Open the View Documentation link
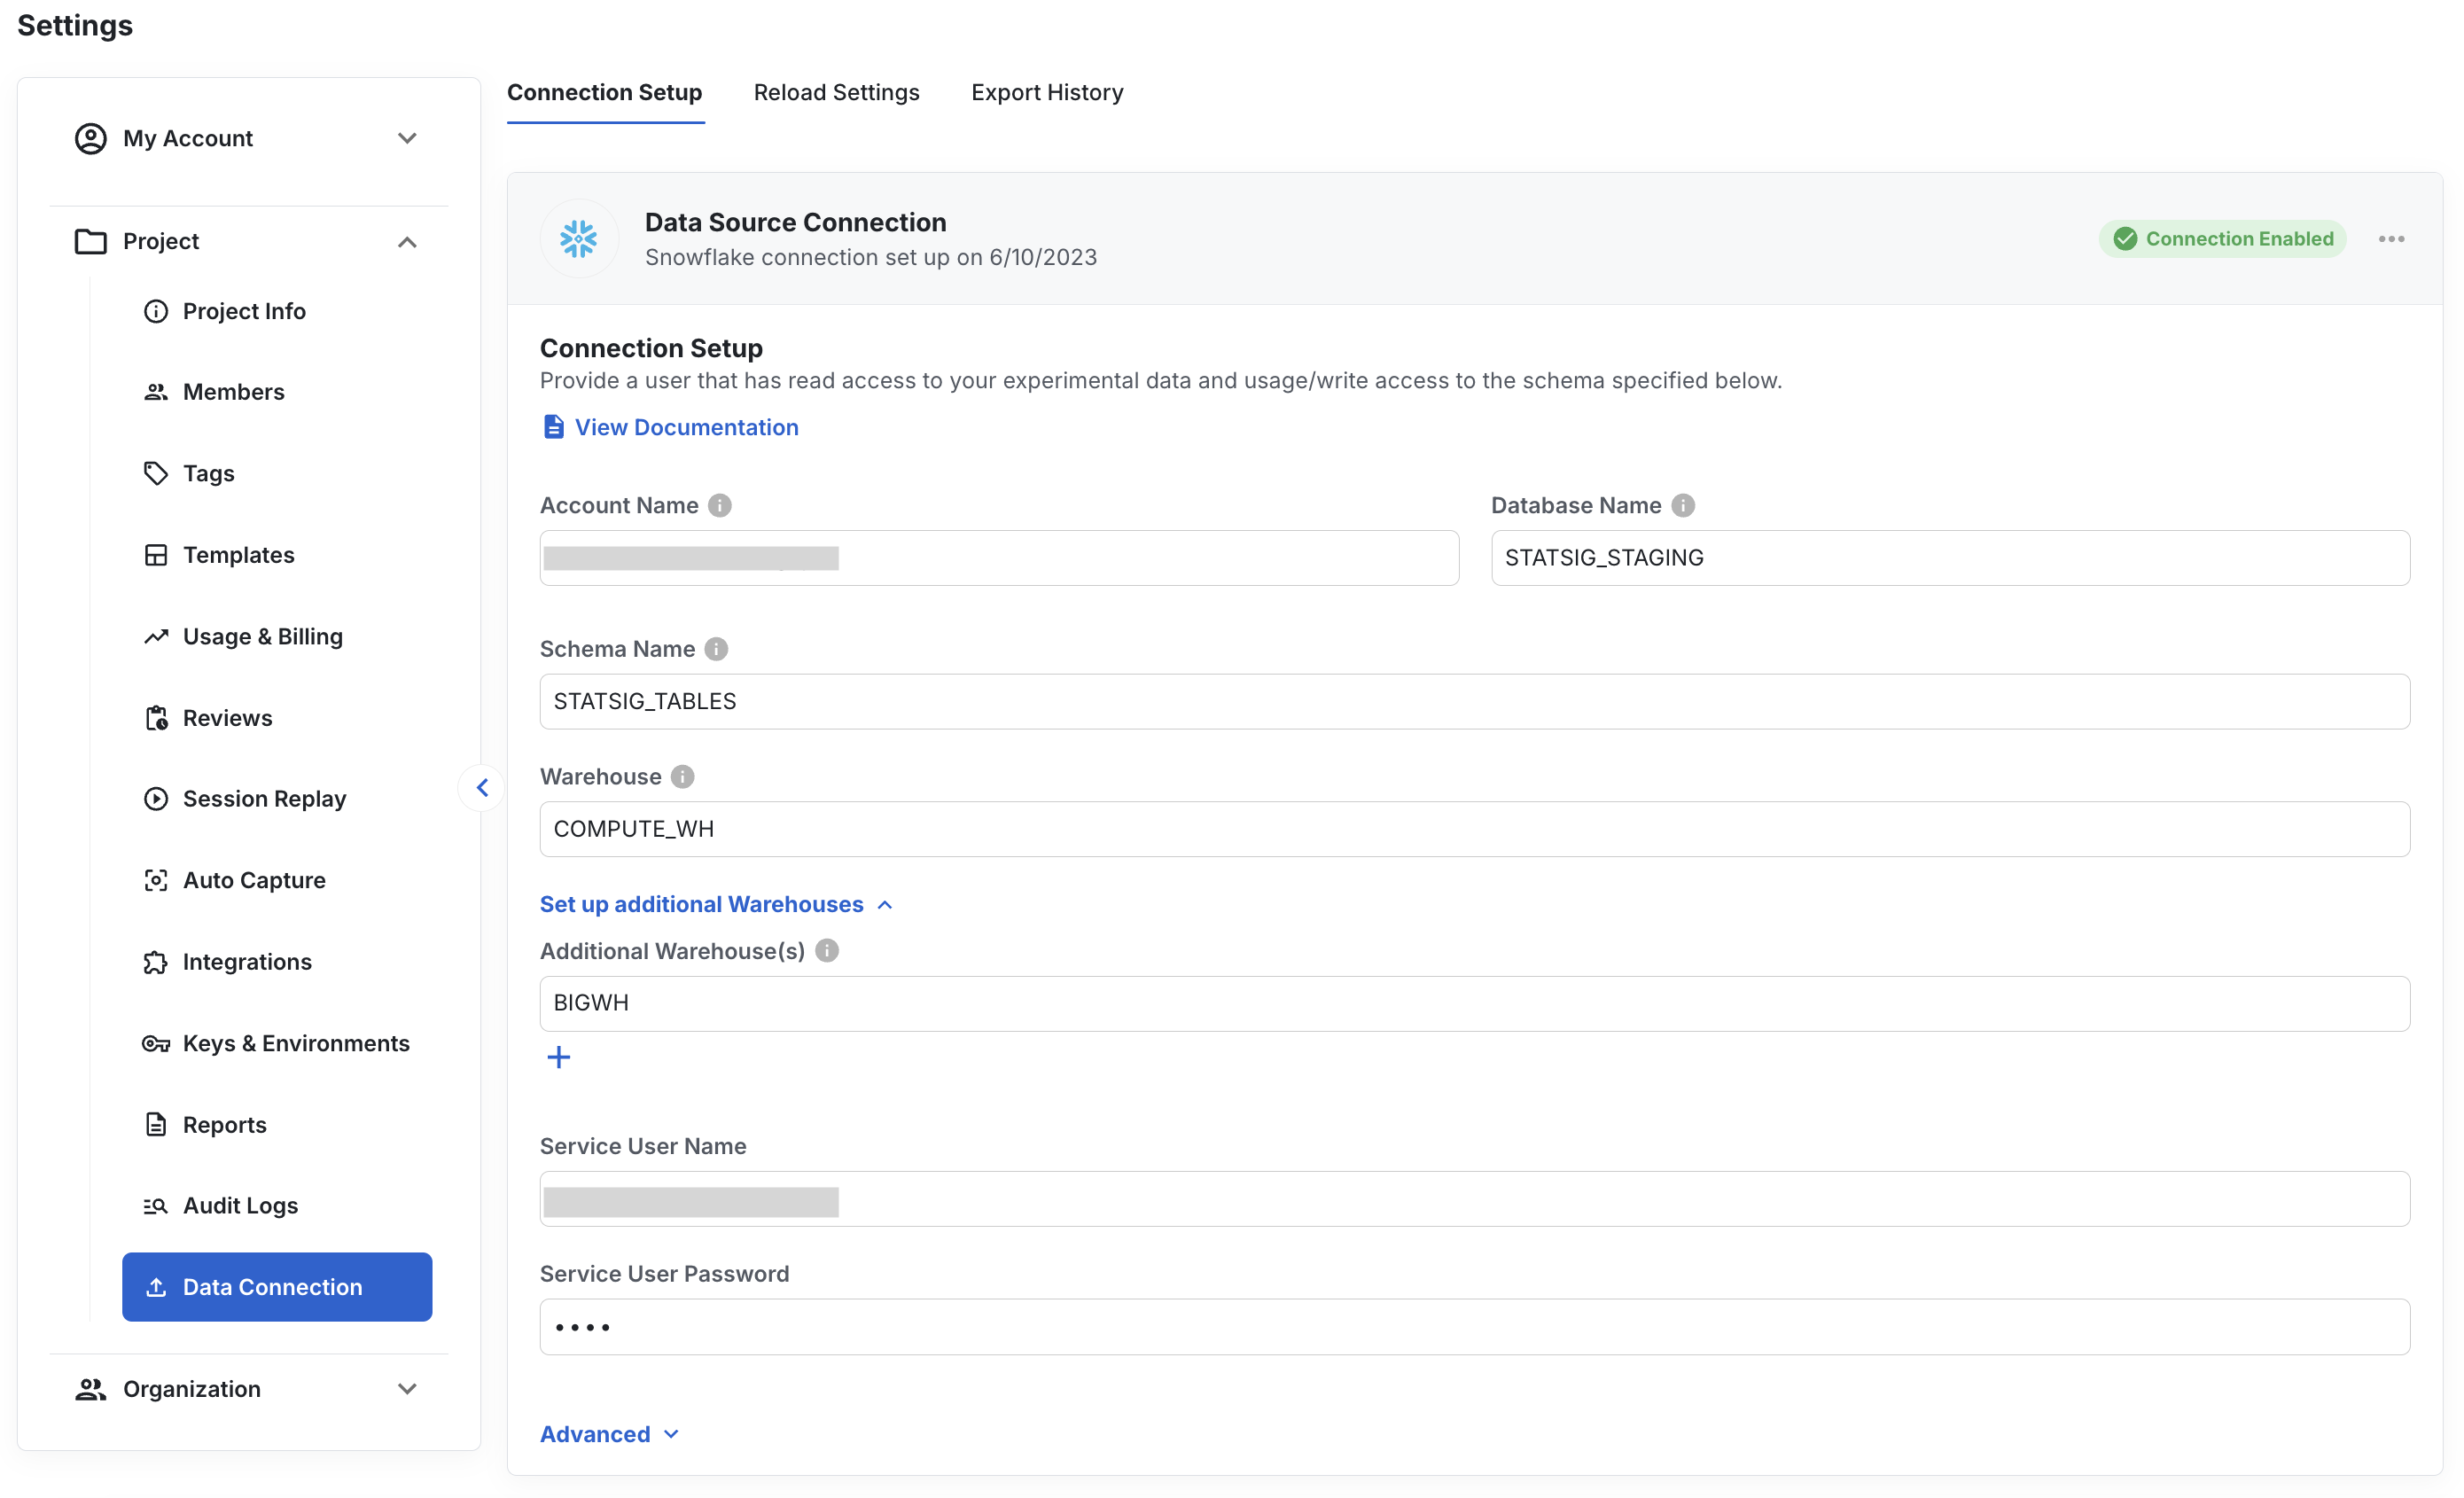This screenshot has width=2464, height=1498. pyautogui.click(x=687, y=427)
